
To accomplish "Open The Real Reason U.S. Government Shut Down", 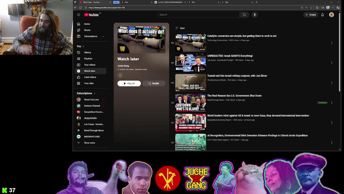I will tap(234, 96).
